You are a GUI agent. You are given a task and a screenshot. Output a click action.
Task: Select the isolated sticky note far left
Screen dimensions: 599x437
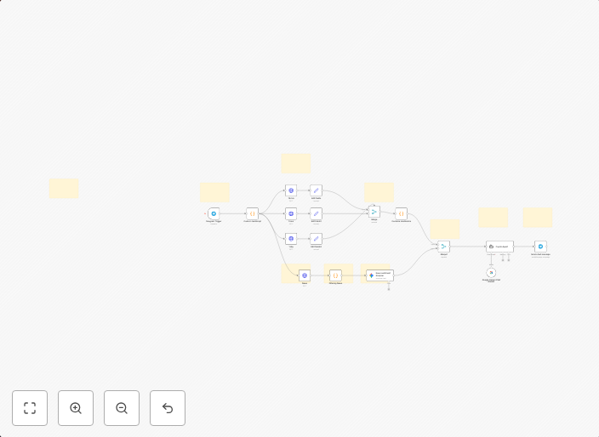click(64, 189)
